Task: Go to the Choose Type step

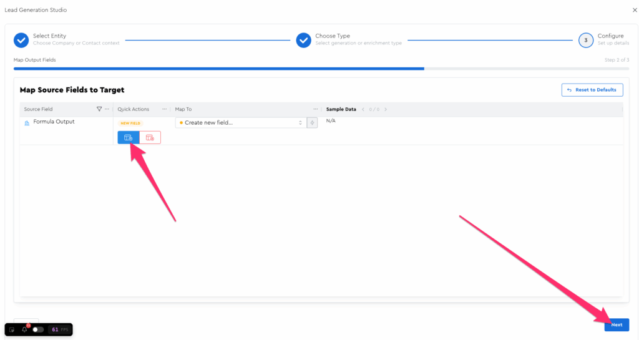Action: pos(304,40)
